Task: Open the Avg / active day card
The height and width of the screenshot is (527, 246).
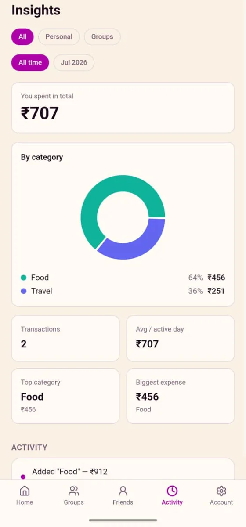Action: tap(181, 338)
